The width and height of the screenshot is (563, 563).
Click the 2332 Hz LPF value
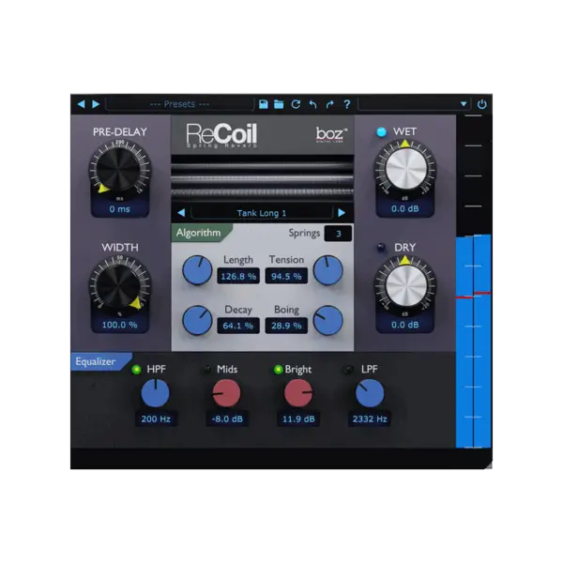coord(370,418)
